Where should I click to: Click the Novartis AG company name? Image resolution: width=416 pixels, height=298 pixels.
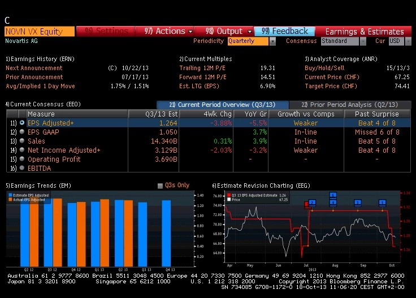point(21,41)
